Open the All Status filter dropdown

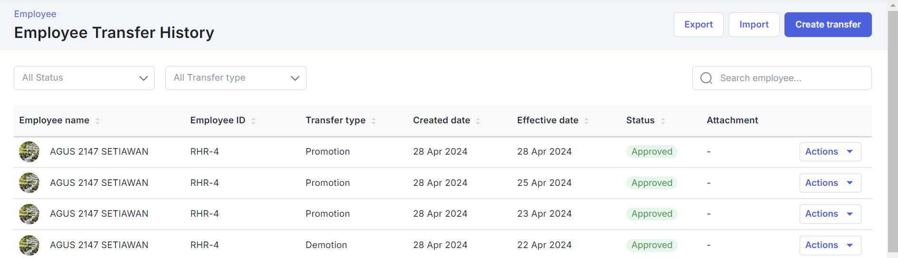coord(84,78)
